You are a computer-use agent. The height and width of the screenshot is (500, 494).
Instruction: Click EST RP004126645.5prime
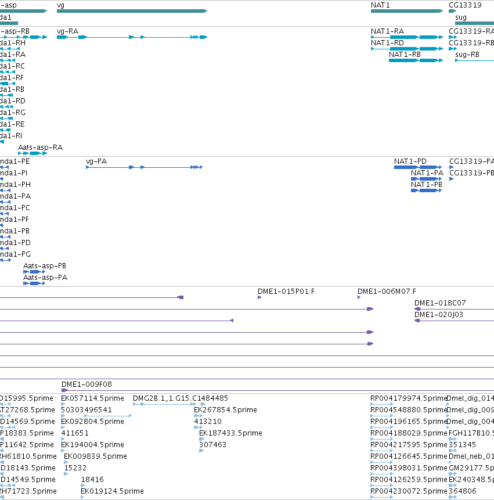(x=409, y=456)
